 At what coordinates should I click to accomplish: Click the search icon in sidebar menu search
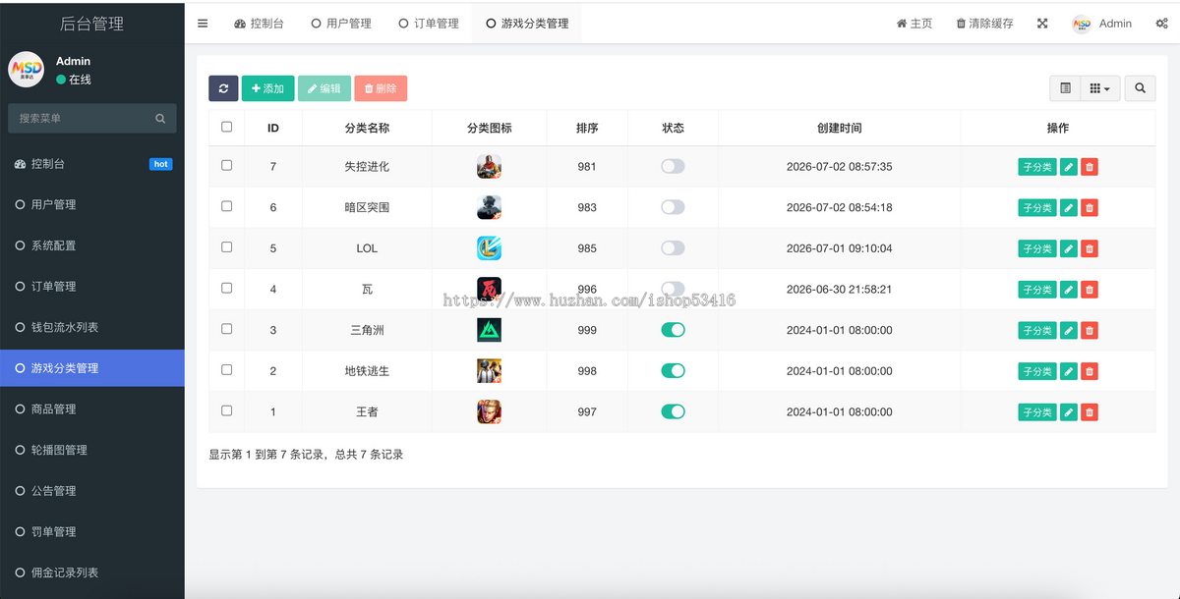[160, 119]
